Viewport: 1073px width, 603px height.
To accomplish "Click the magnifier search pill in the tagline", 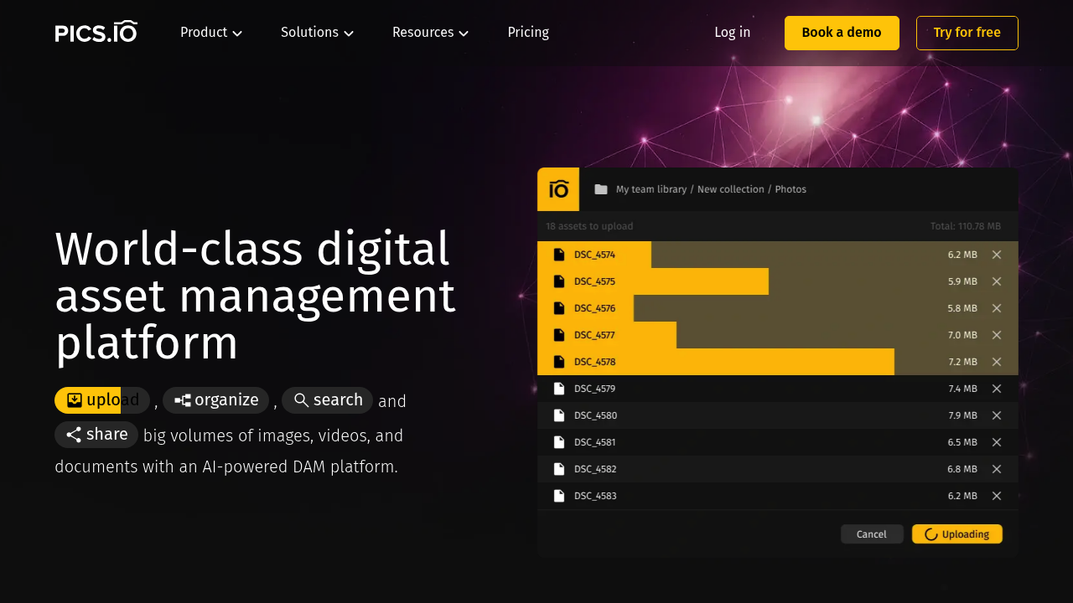I will 302,400.
